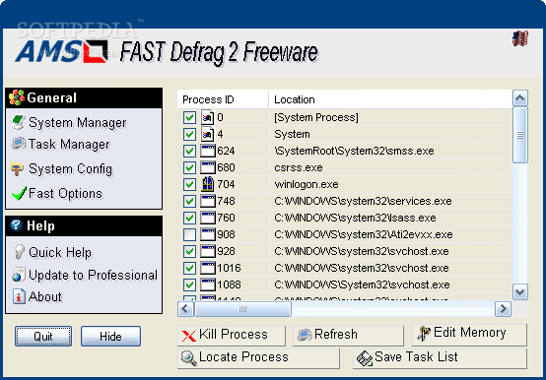Click the Task Manager monitor icon
The height and width of the screenshot is (380, 546).
18,144
